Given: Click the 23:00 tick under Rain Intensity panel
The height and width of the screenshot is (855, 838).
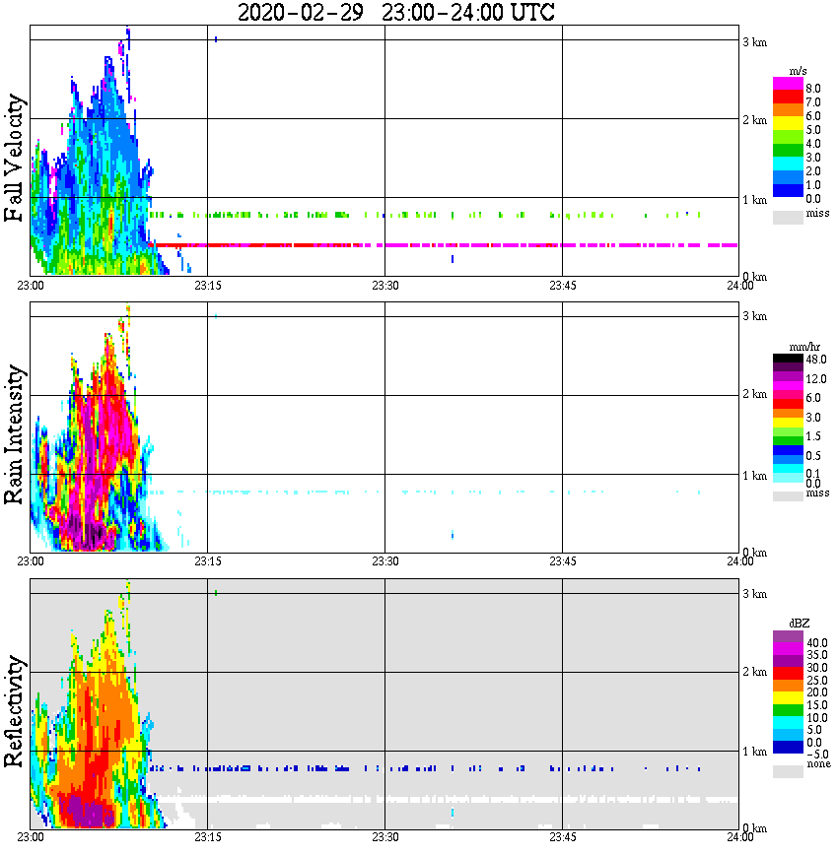Looking at the screenshot, I should [x=30, y=561].
